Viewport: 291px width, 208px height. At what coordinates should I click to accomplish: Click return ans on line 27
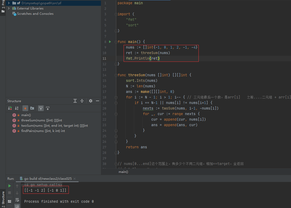pos(137,147)
